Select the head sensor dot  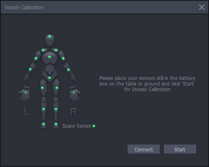(x=50, y=37)
